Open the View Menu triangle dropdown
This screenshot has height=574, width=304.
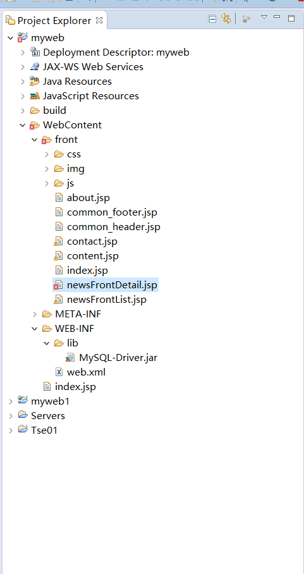point(264,17)
